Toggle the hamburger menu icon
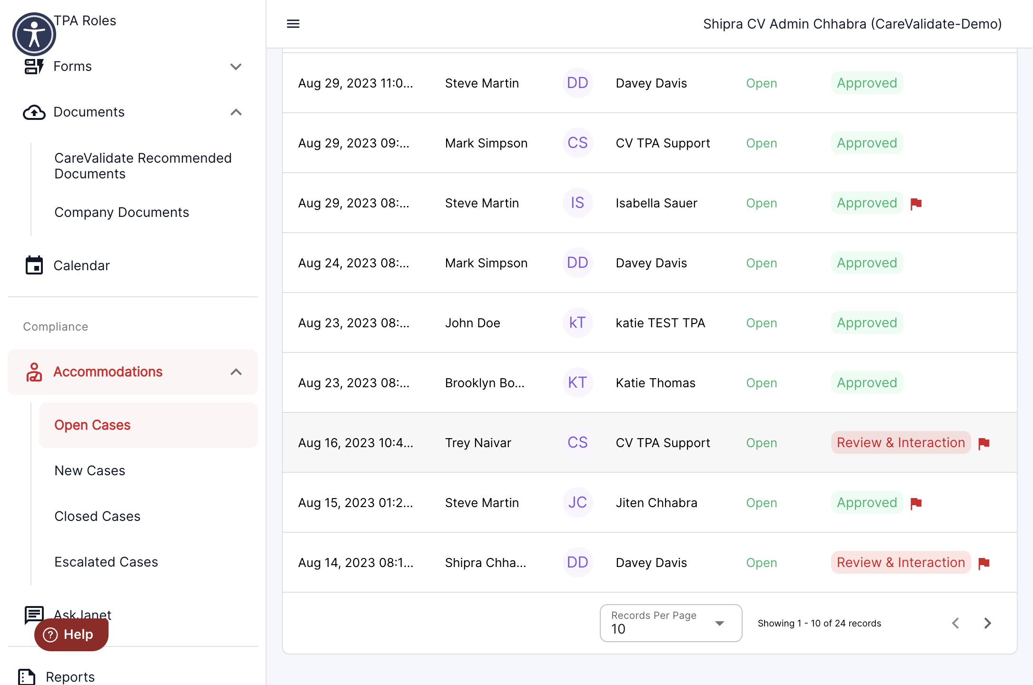Viewport: 1033px width, 685px height. tap(293, 24)
